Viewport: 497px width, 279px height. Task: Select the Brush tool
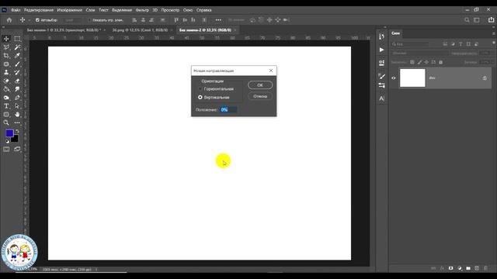coord(17,64)
